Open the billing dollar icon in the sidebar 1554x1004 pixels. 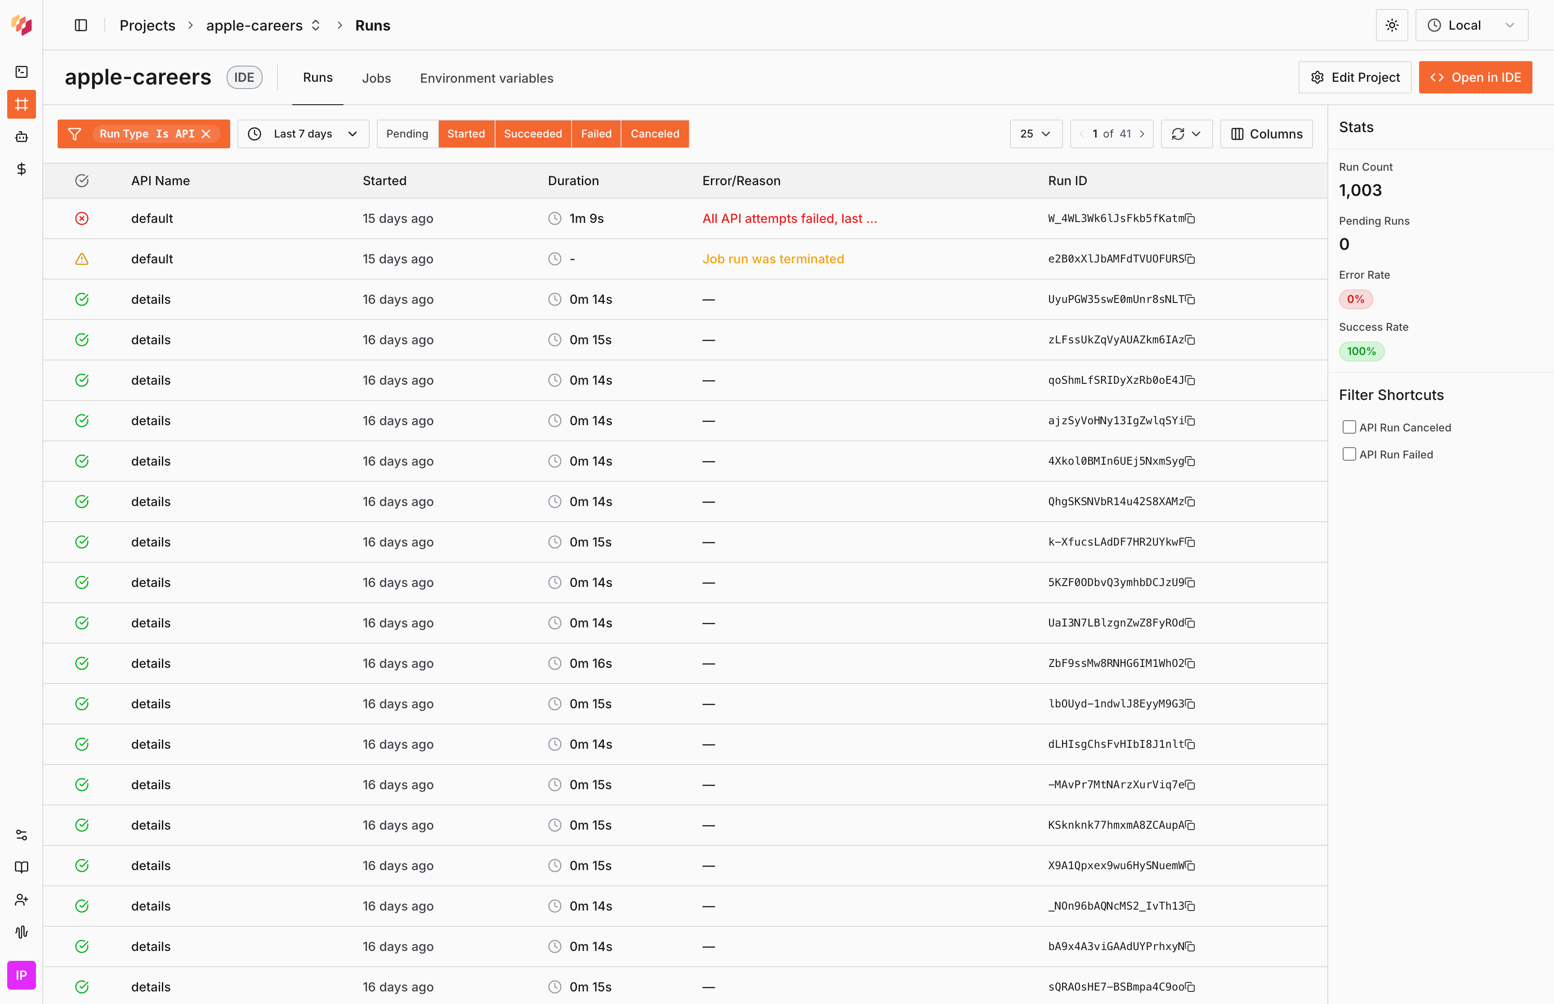22,169
